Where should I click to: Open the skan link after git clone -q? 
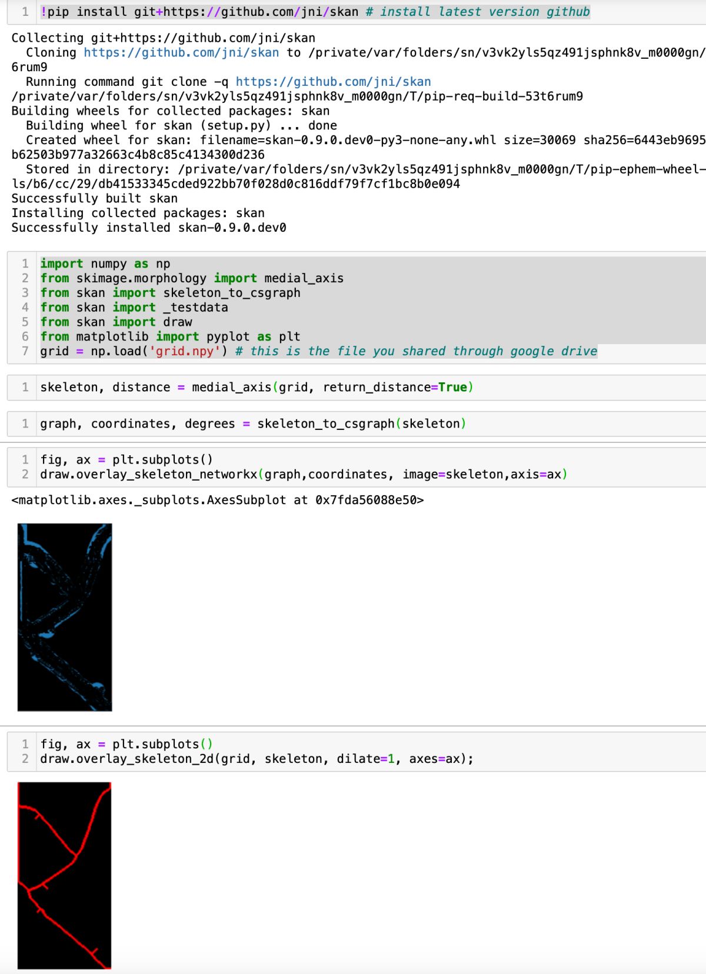point(333,82)
